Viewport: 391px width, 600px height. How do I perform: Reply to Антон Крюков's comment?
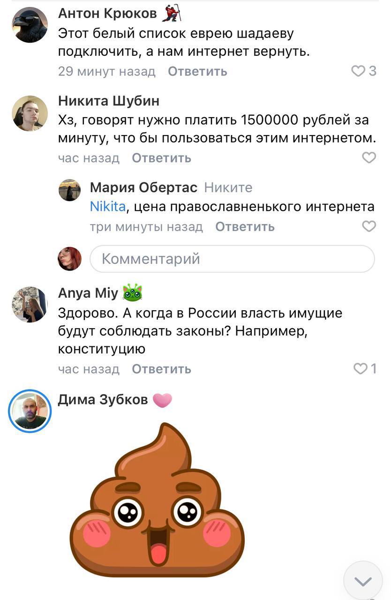coord(197,71)
